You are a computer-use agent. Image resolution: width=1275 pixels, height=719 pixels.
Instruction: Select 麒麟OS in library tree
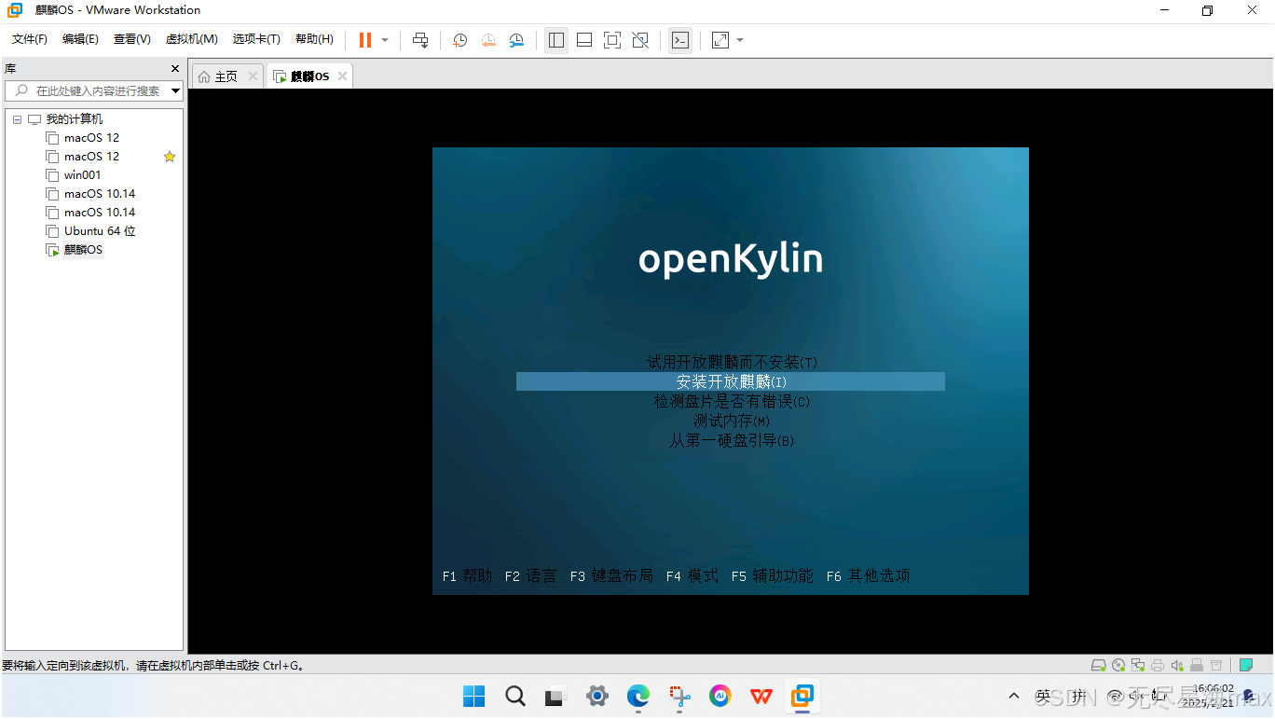83,250
